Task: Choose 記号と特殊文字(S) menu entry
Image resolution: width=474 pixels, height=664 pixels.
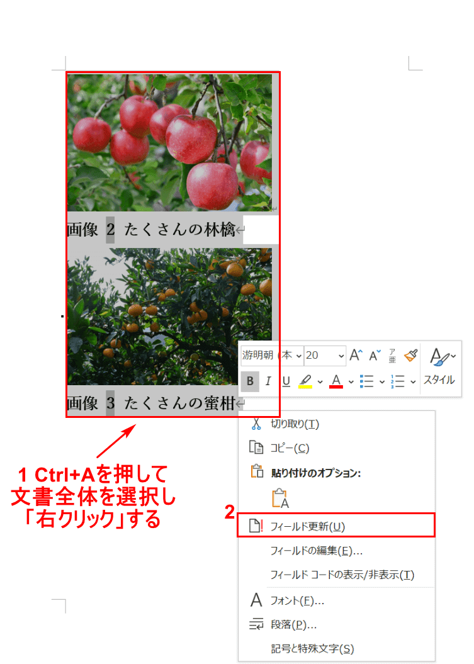Action: coord(337,649)
